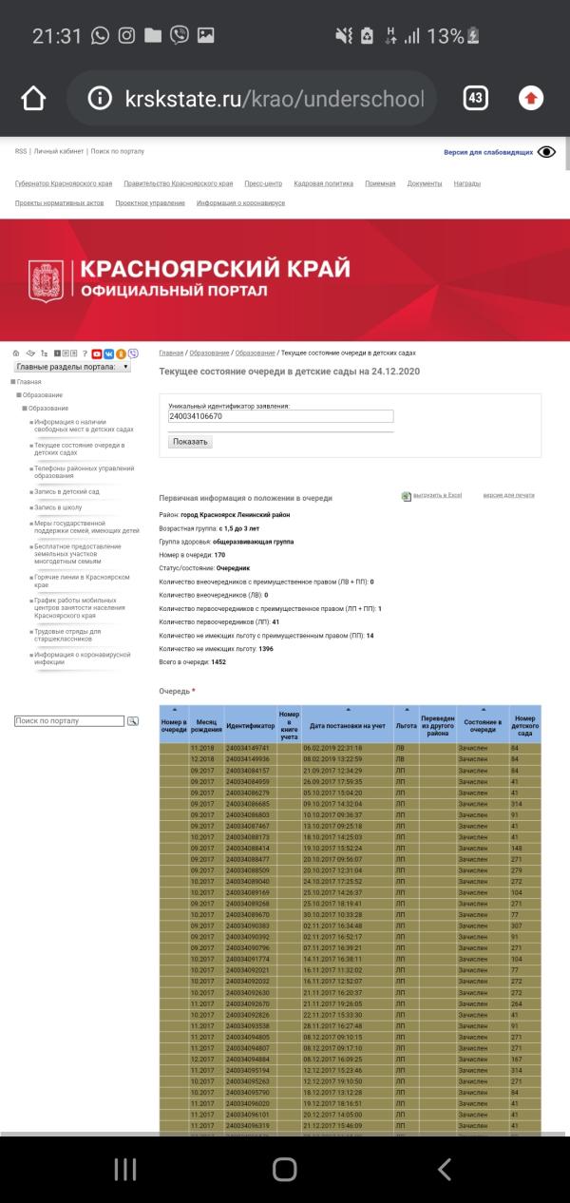The width and height of the screenshot is (570, 1203).
Task: Open the Viber social icon
Action: click(x=133, y=353)
